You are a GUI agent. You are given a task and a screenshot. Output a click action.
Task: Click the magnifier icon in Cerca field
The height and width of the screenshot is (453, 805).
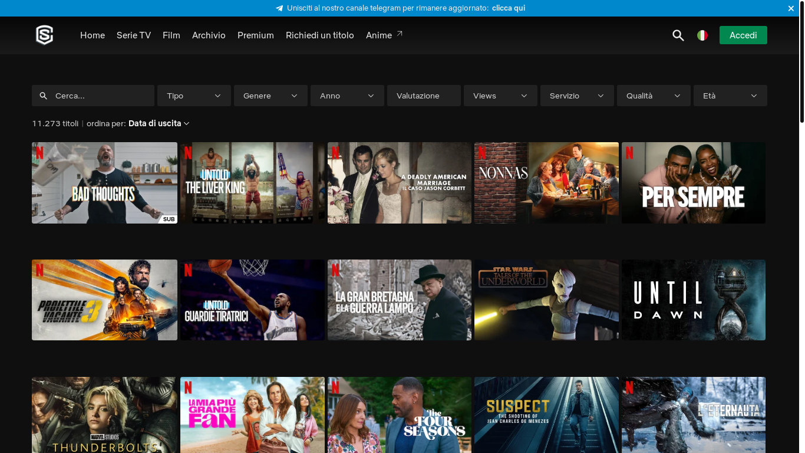pos(44,96)
